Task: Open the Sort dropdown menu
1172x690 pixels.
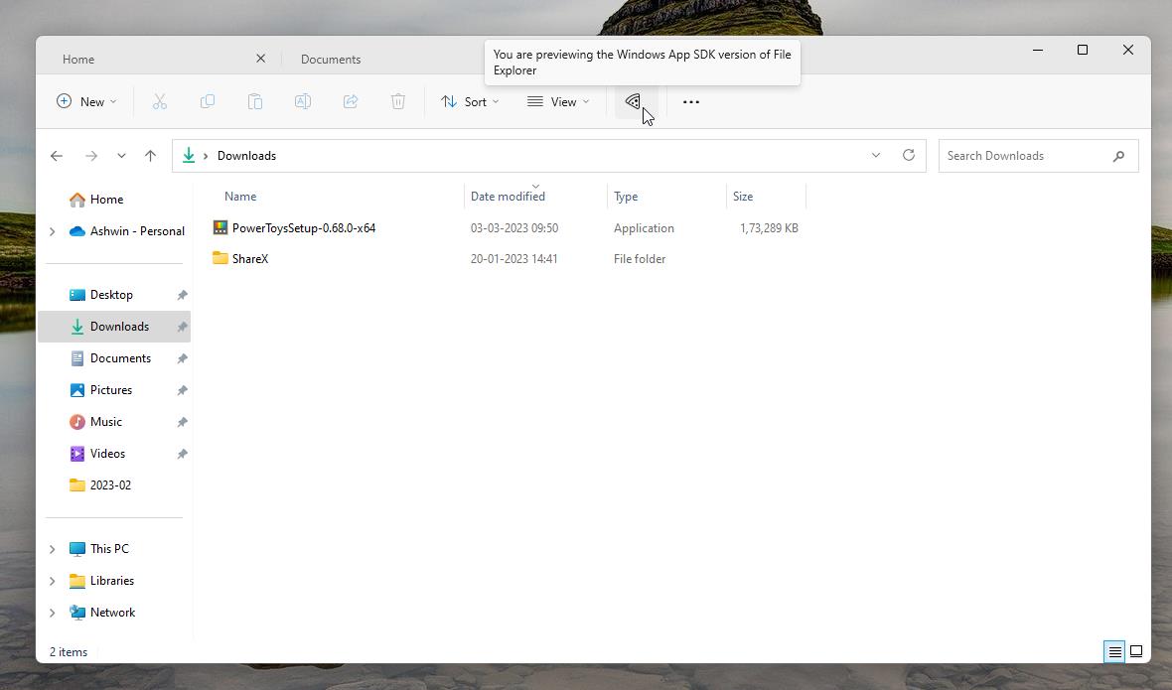Action: [x=470, y=101]
